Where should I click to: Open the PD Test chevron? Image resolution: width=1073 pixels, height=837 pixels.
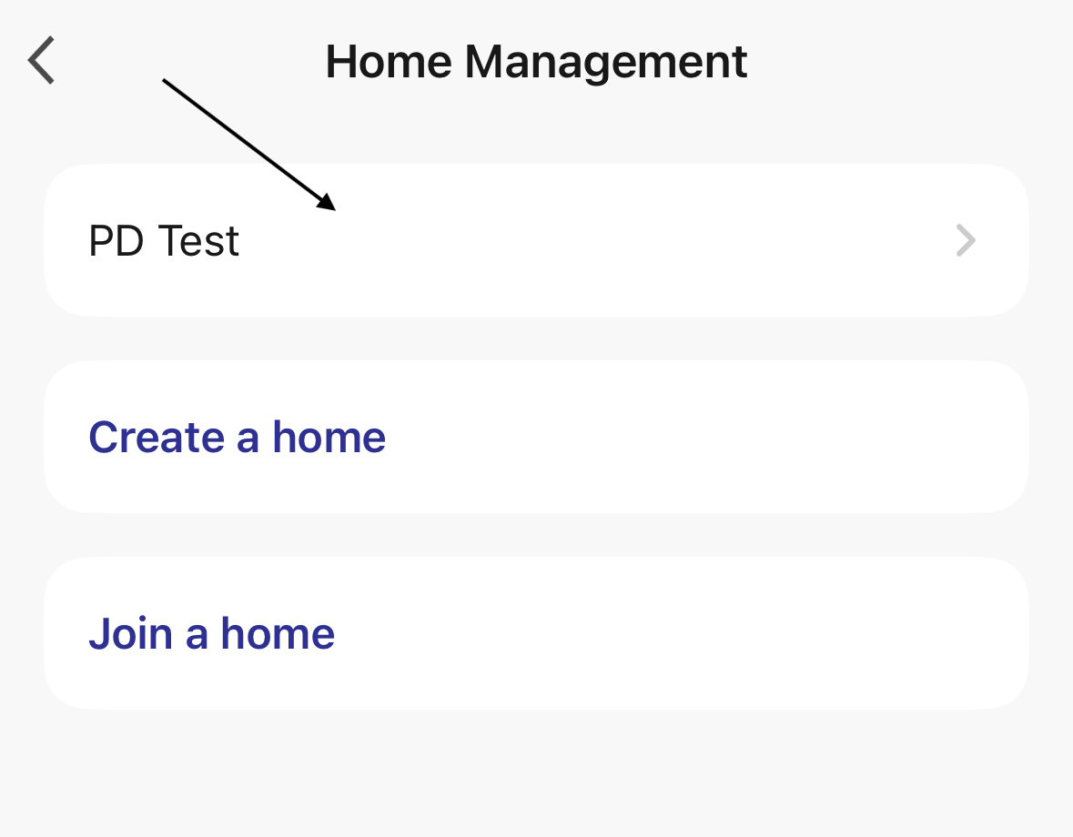pos(966,241)
